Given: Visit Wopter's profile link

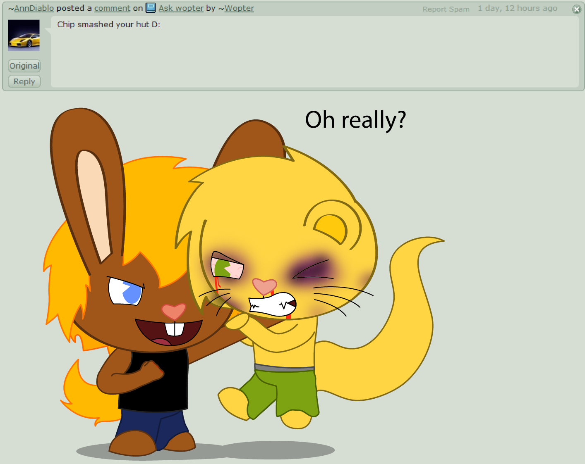Looking at the screenshot, I should point(239,8).
